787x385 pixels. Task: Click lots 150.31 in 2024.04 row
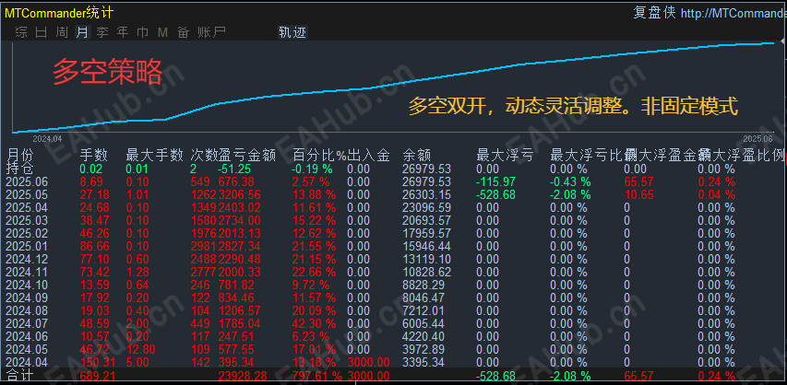[x=98, y=362]
